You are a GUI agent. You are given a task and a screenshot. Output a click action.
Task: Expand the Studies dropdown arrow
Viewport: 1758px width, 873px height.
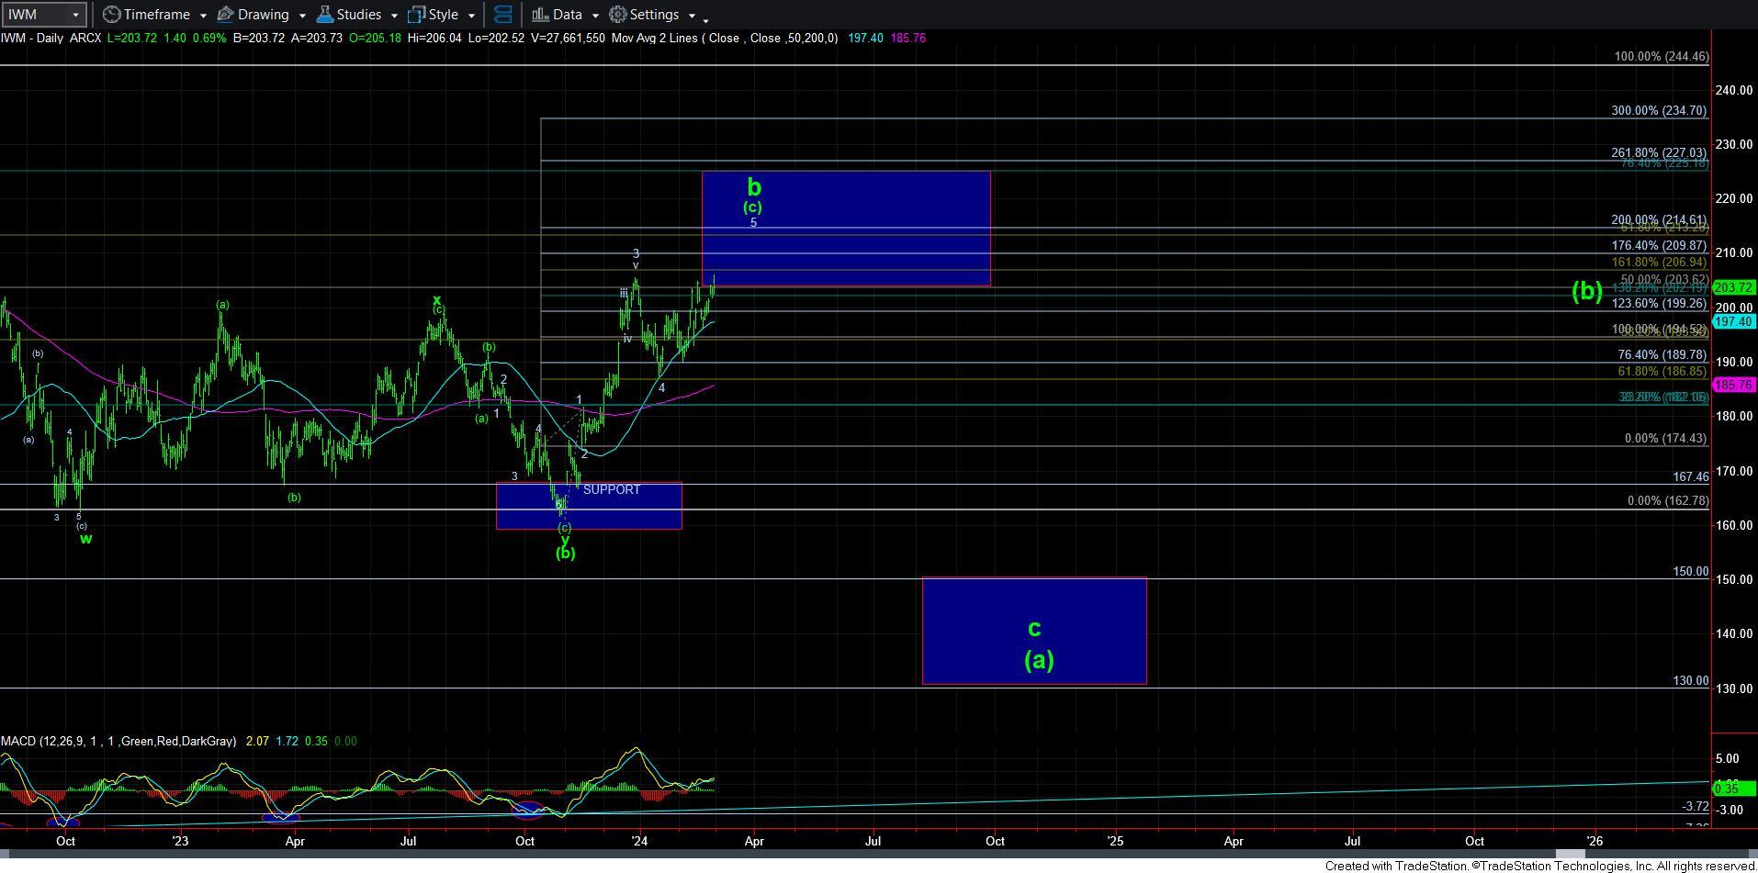pyautogui.click(x=394, y=16)
